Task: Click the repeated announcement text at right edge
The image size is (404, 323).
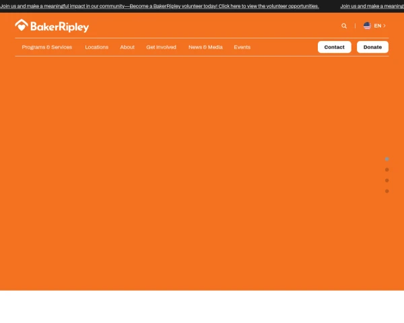Action: click(x=372, y=6)
